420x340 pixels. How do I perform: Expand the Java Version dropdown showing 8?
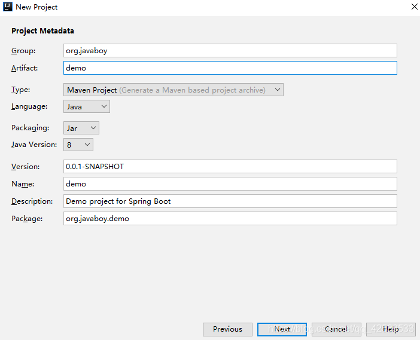[x=78, y=145]
